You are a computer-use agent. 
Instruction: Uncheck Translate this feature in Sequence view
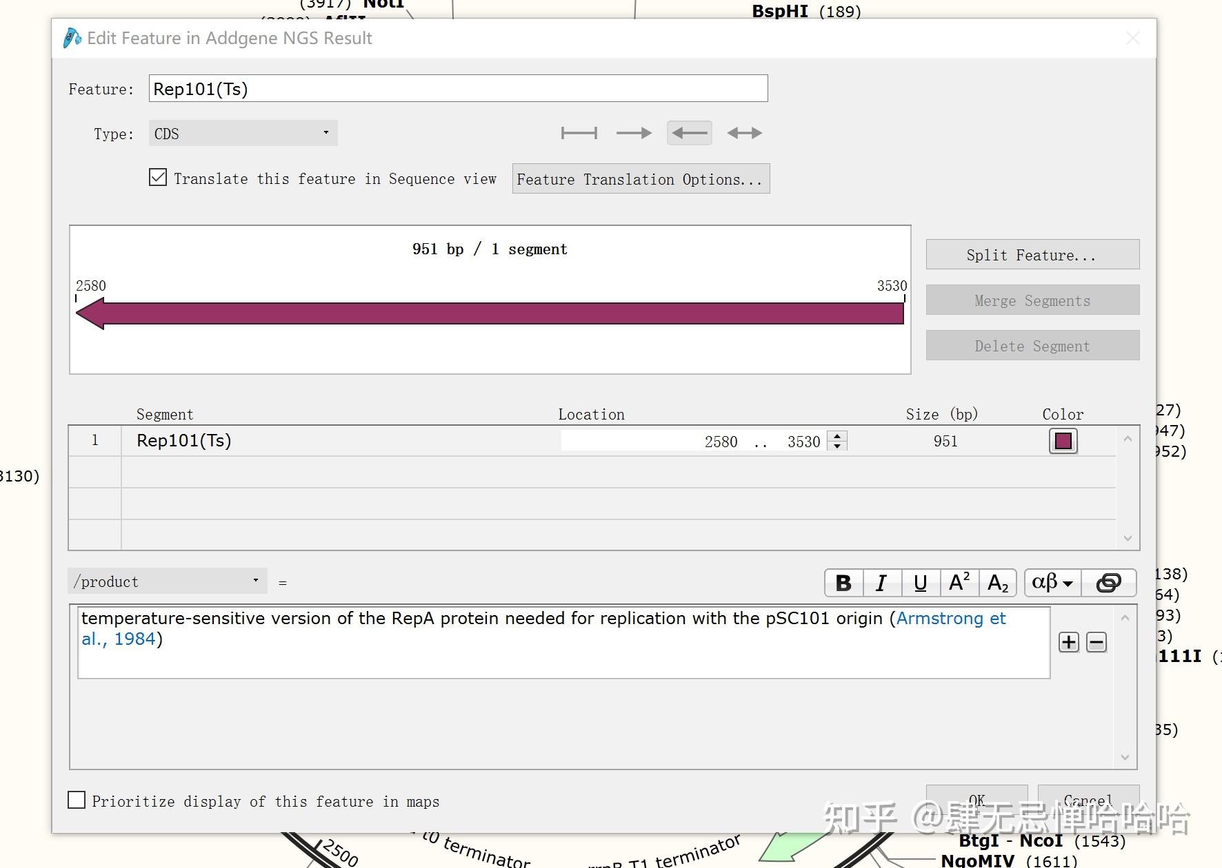click(158, 178)
